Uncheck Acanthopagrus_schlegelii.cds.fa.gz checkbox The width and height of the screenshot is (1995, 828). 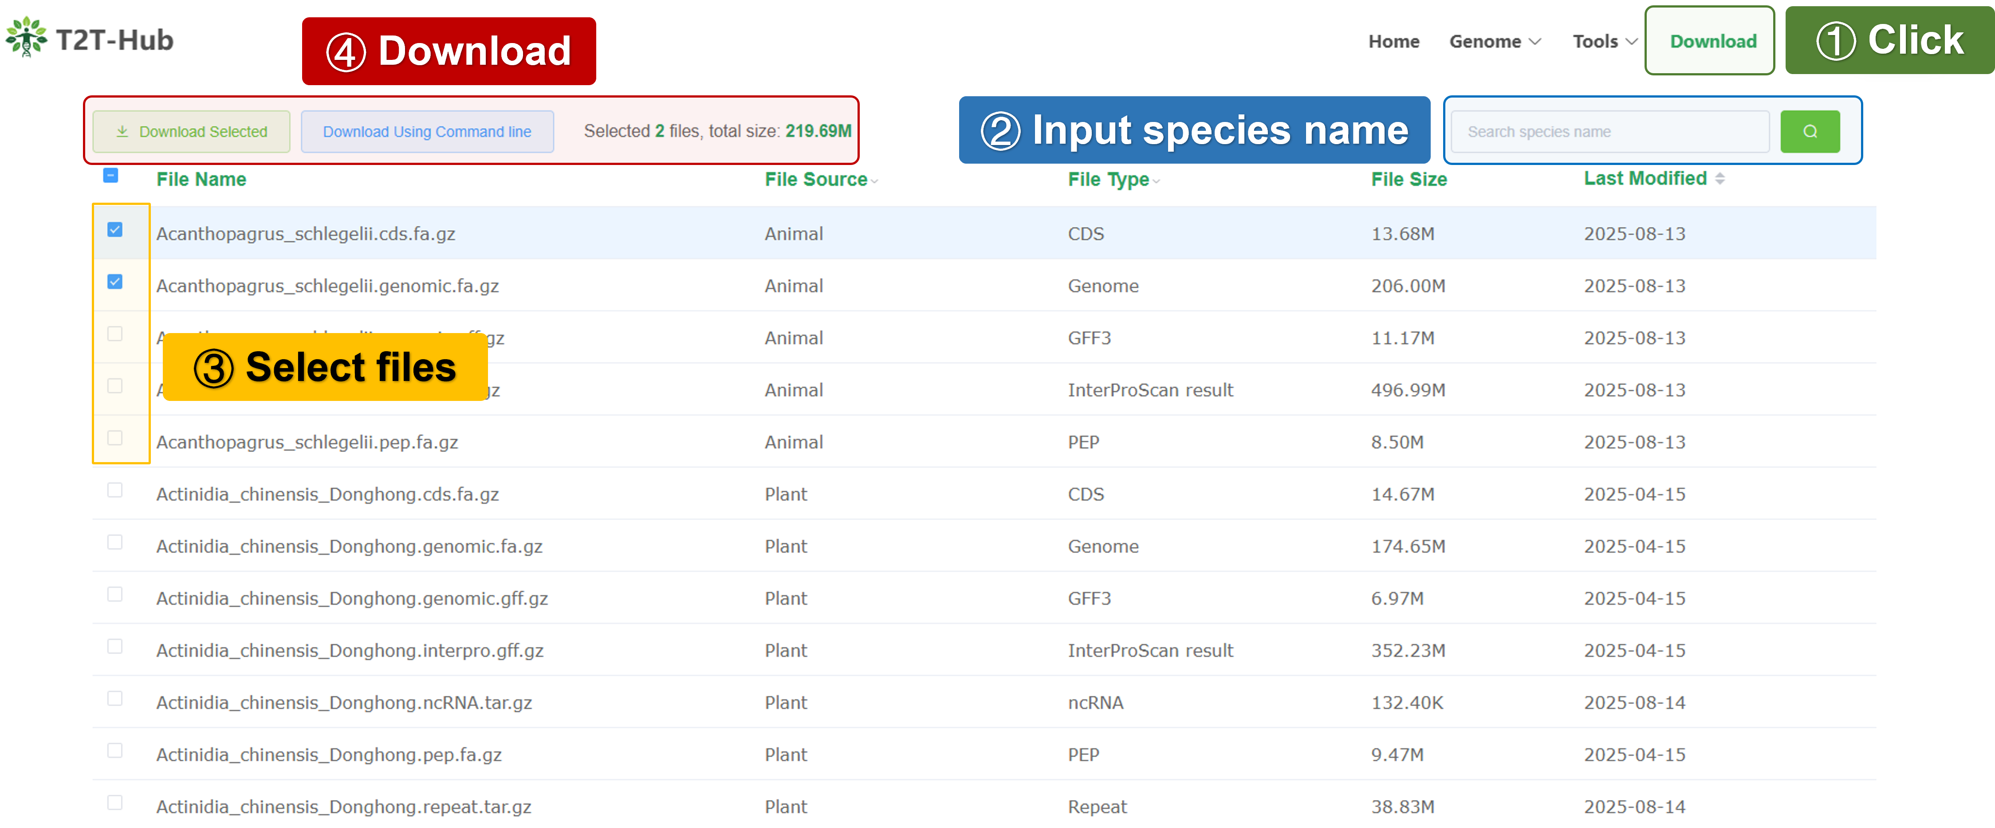[114, 230]
